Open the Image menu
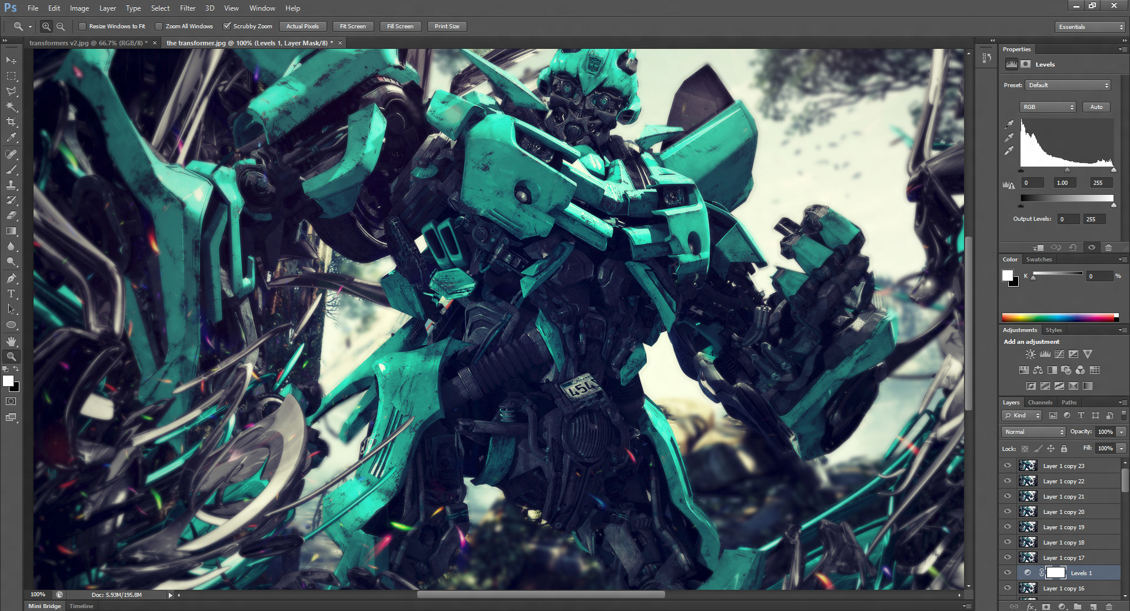The image size is (1130, 611). [x=79, y=8]
